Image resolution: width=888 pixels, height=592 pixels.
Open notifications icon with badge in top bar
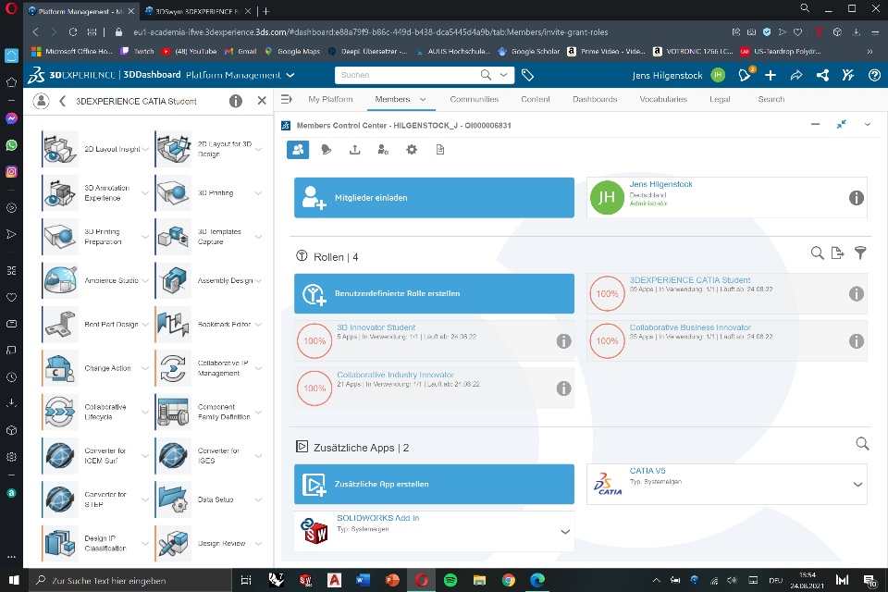click(x=746, y=74)
